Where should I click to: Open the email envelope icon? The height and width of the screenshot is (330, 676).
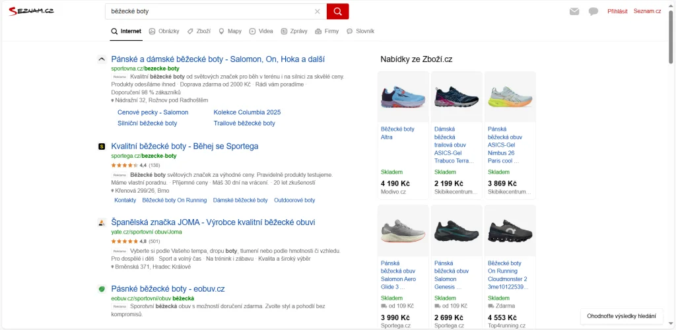(x=574, y=12)
